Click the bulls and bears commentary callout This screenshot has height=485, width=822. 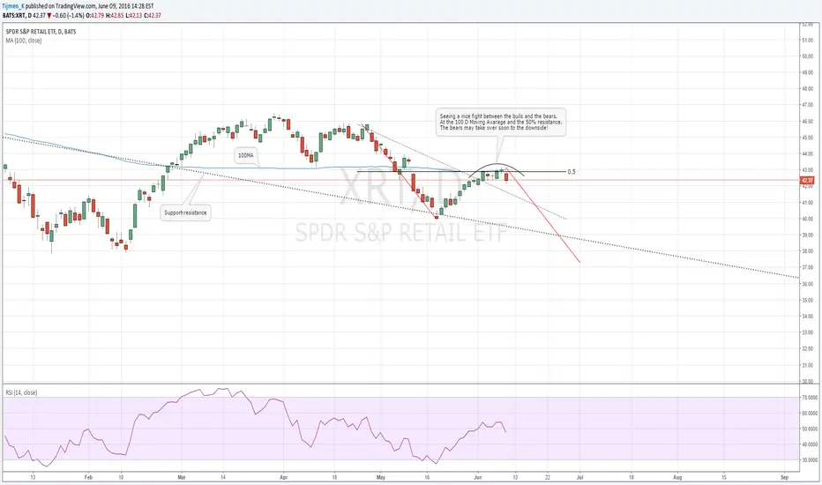coord(501,122)
